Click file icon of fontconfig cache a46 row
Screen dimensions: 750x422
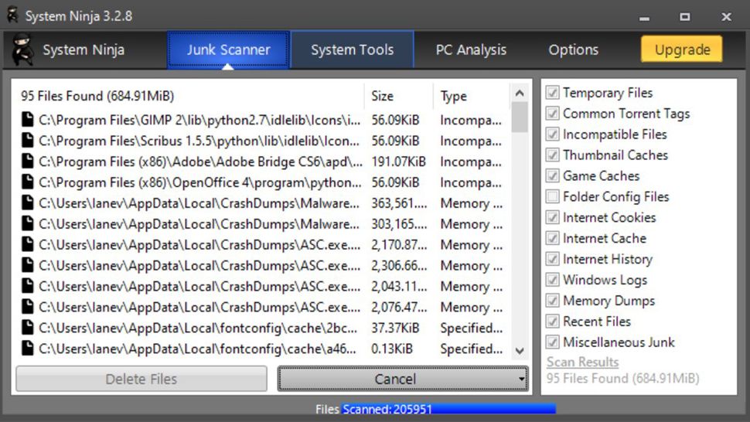click(x=28, y=349)
